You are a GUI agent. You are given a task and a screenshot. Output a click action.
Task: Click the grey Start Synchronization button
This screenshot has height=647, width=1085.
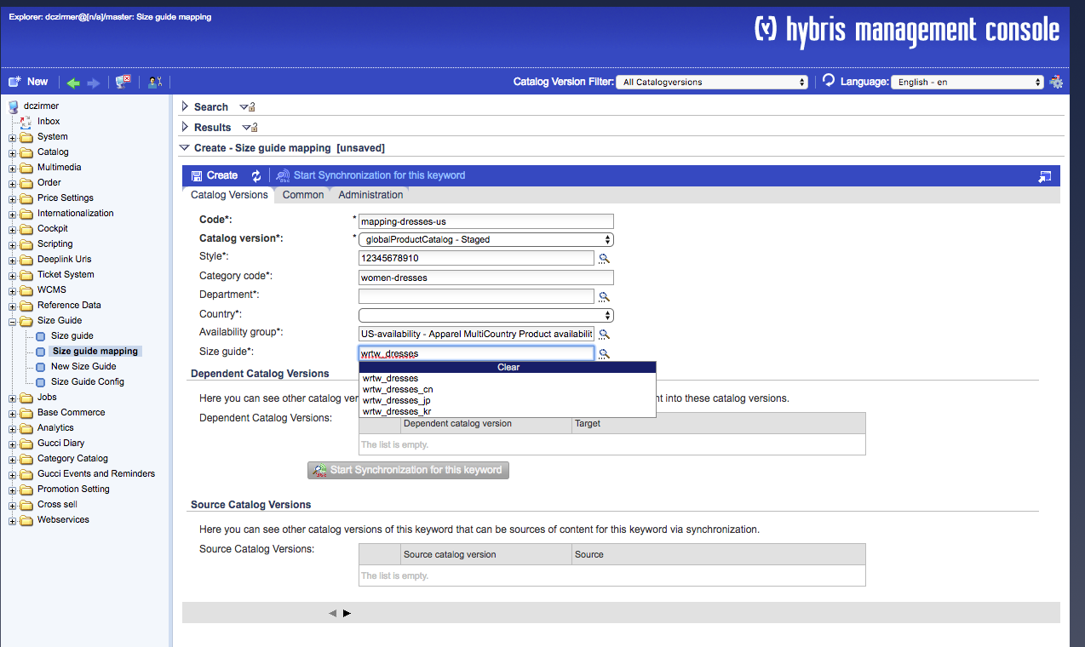click(x=408, y=470)
